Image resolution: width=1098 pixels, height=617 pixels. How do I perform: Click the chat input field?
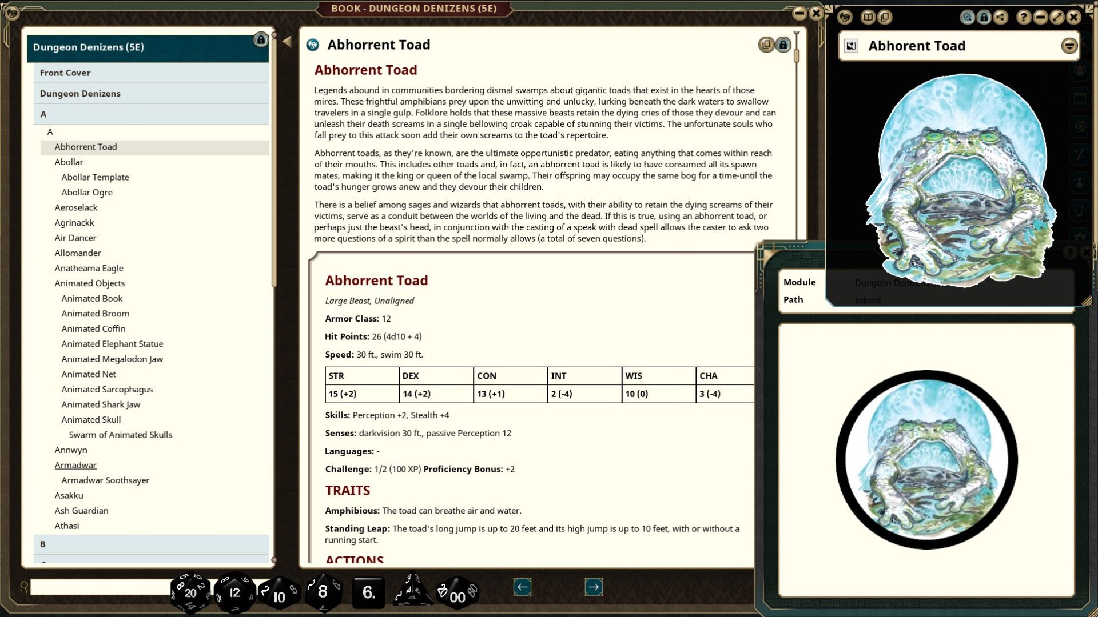click(100, 587)
